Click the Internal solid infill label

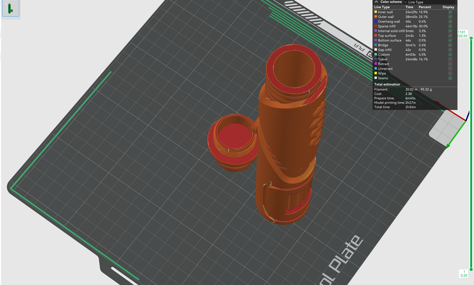pos(391,31)
